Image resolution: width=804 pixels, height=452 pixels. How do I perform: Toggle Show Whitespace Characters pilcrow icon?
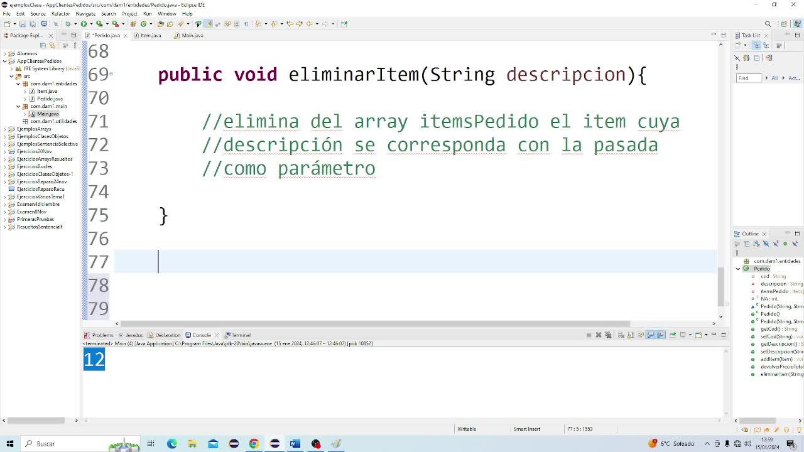[246, 24]
